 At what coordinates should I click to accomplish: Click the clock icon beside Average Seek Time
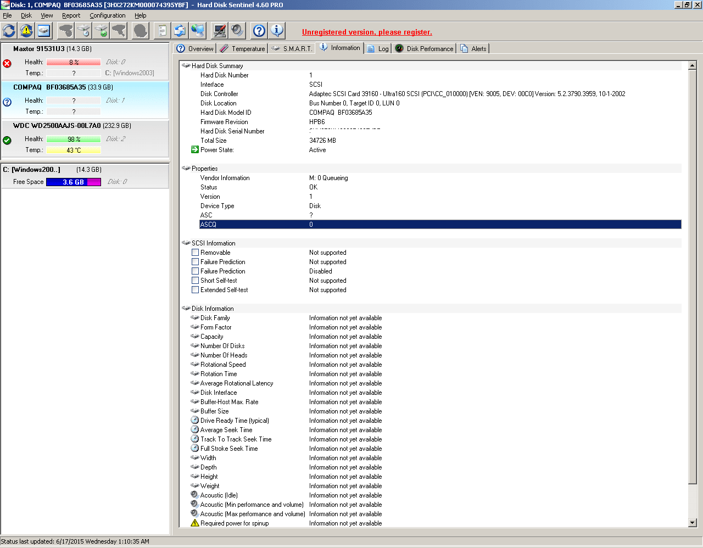click(x=194, y=429)
